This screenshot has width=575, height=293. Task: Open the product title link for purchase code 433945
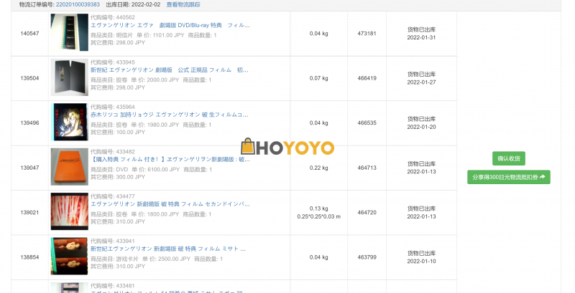(170, 69)
